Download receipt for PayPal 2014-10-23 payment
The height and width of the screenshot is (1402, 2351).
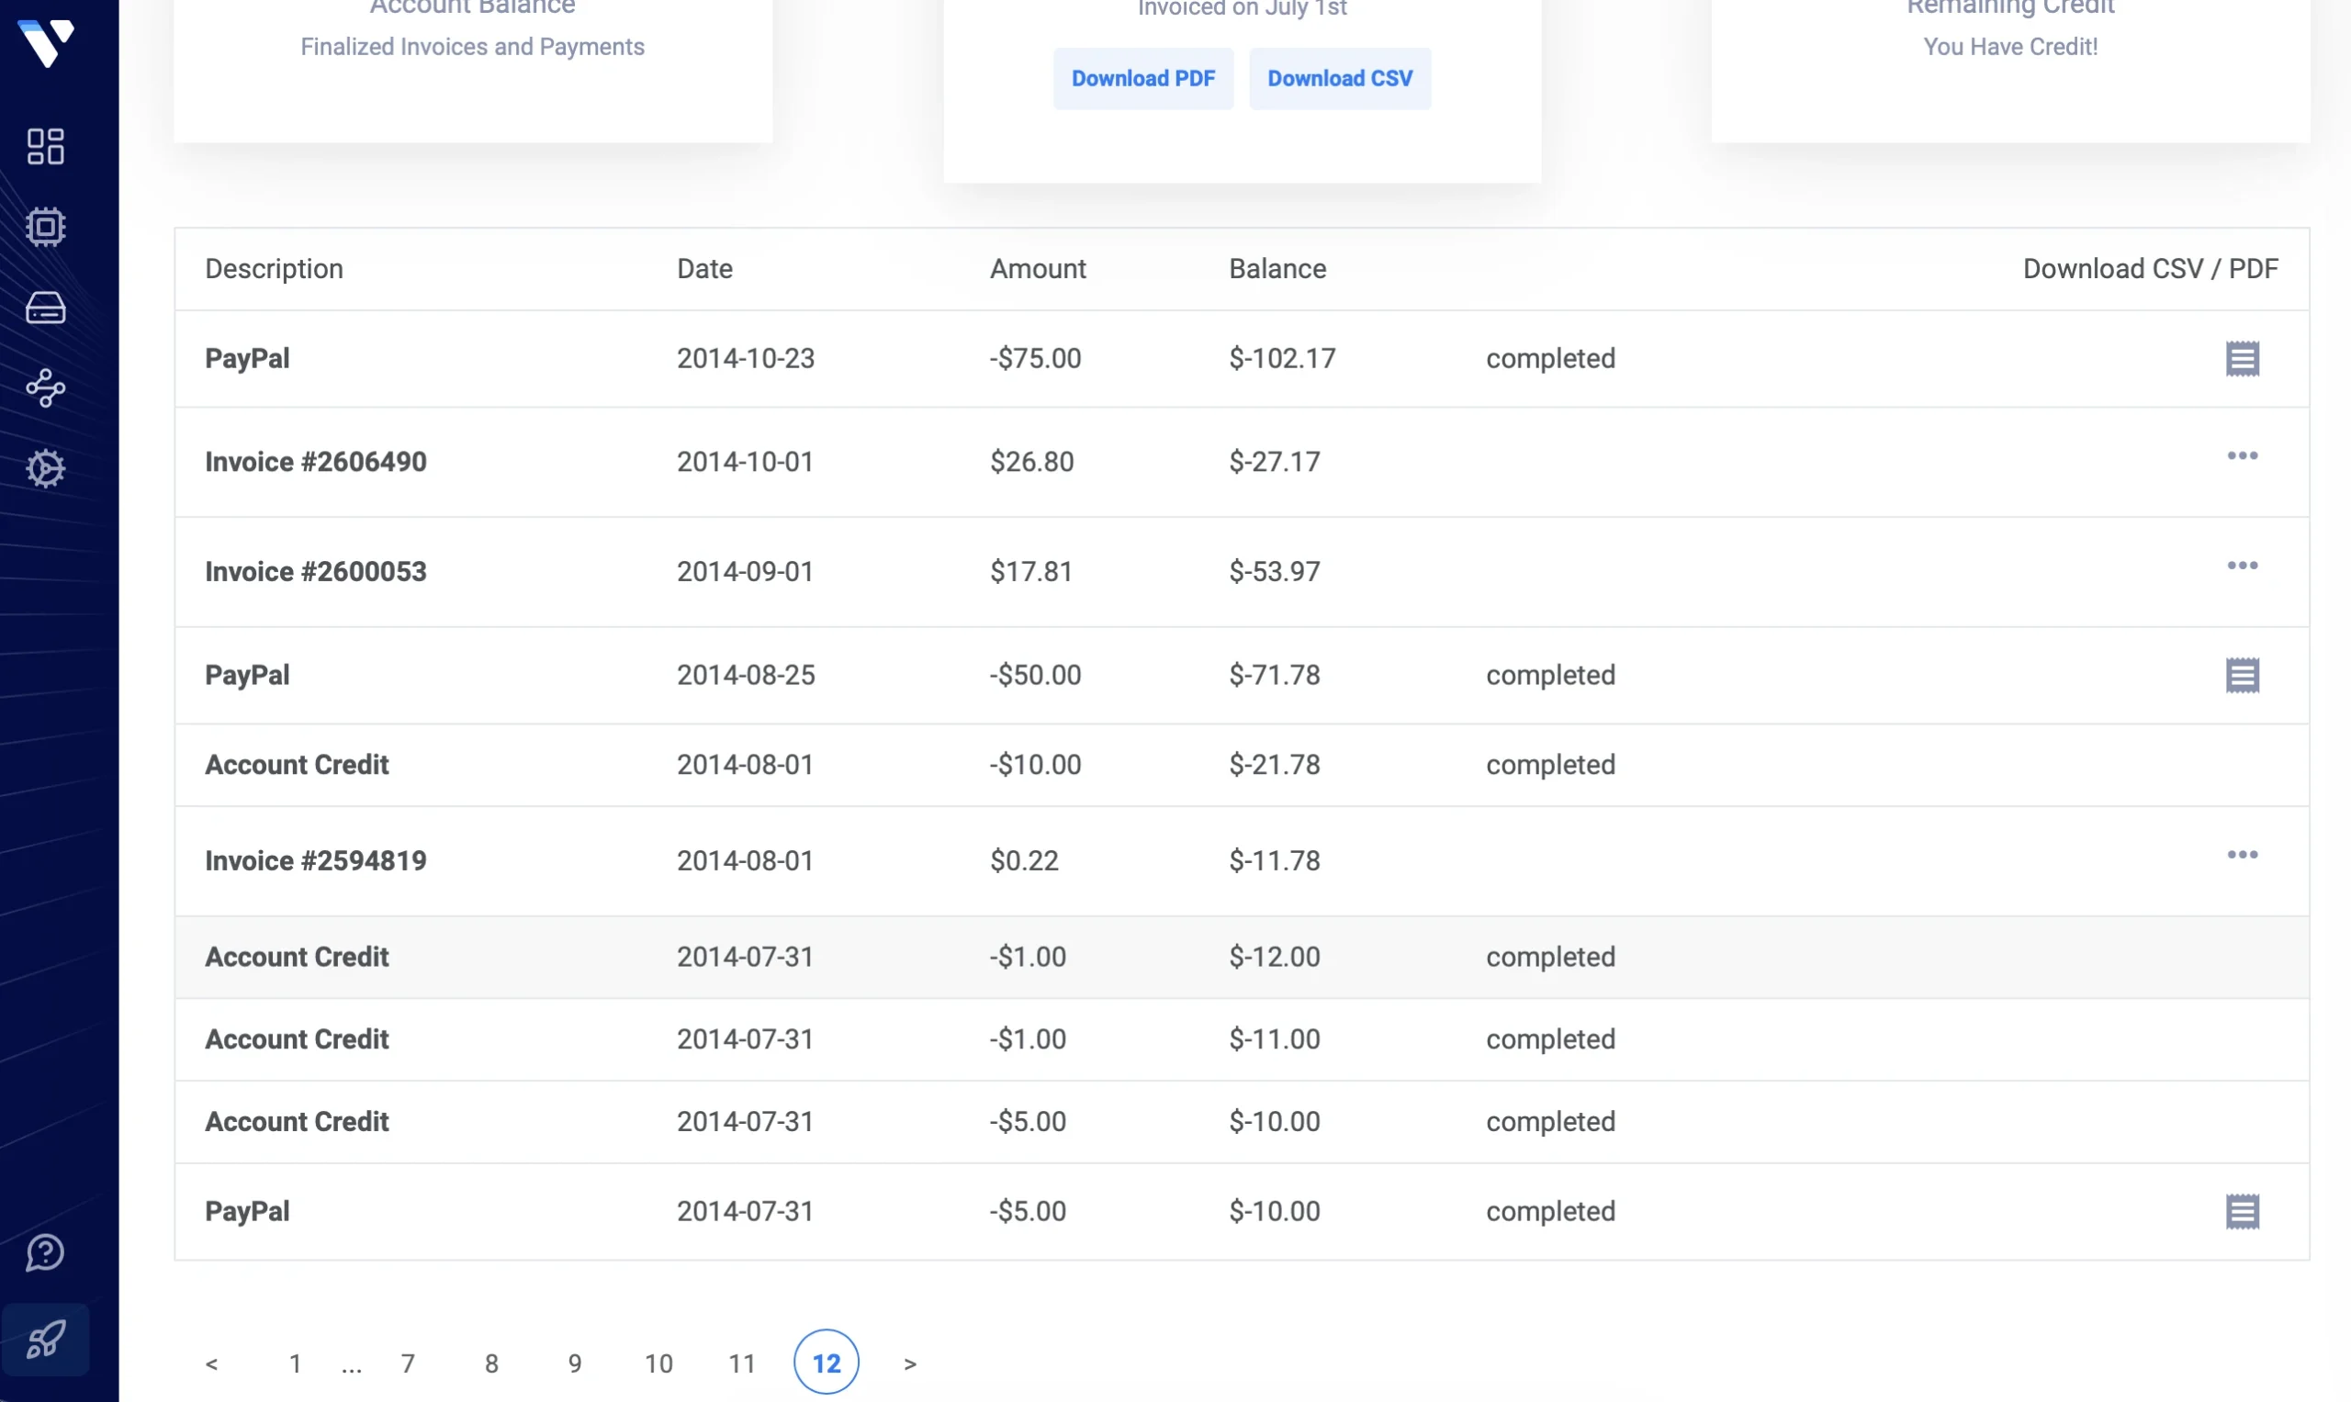point(2243,359)
